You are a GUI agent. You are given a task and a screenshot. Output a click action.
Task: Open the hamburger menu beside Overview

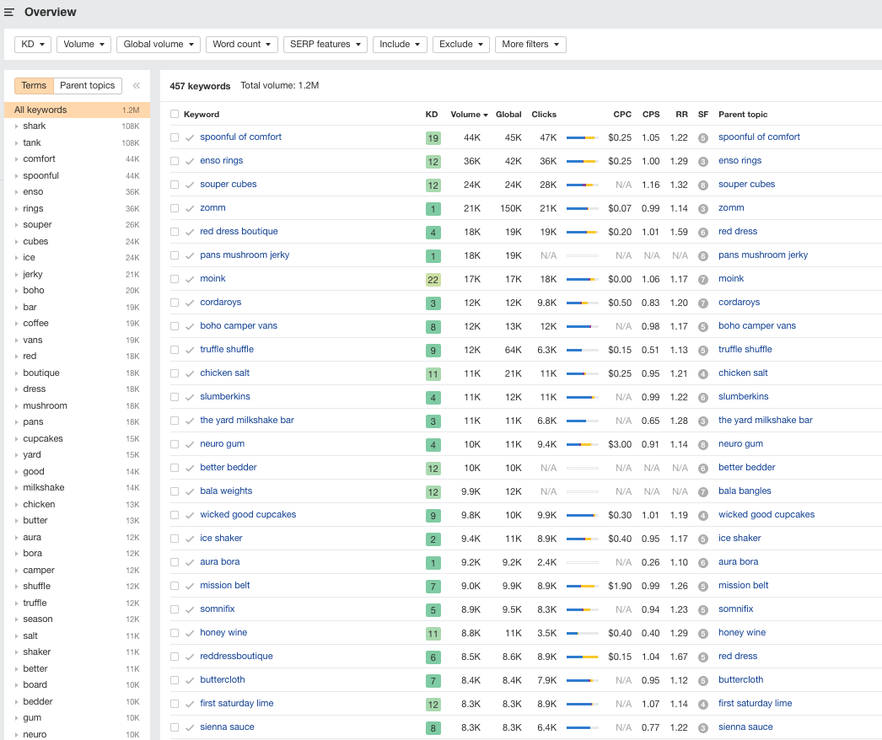point(9,12)
